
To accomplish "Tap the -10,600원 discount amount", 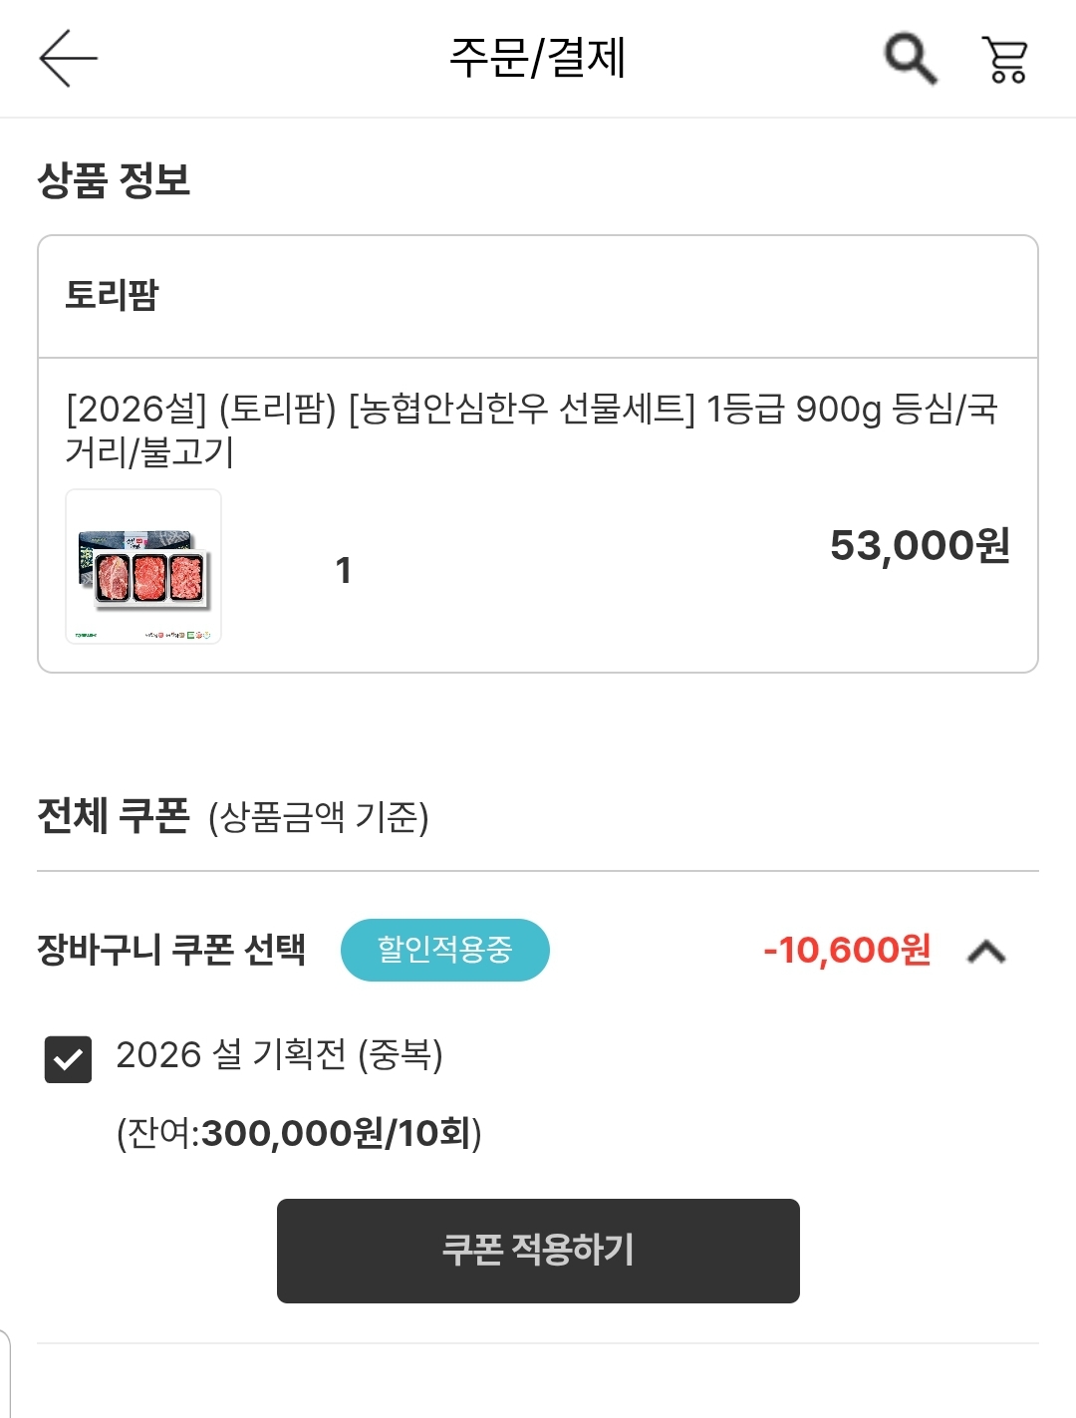I will 847,951.
